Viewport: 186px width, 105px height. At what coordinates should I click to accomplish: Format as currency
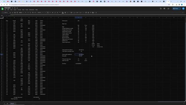click(x=26, y=13)
